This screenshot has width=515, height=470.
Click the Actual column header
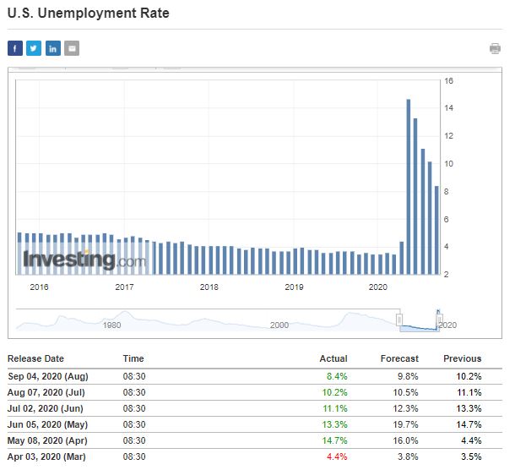click(x=333, y=358)
